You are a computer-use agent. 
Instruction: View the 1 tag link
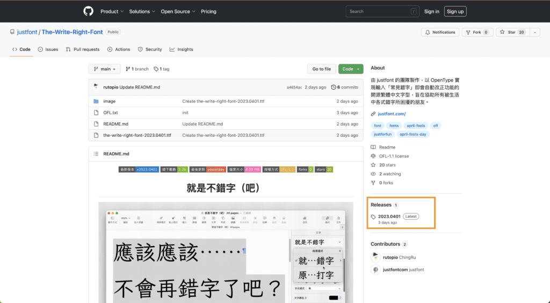coord(162,69)
